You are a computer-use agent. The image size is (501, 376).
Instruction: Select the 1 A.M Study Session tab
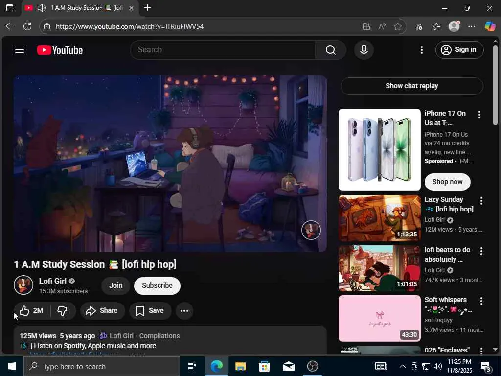click(x=80, y=8)
